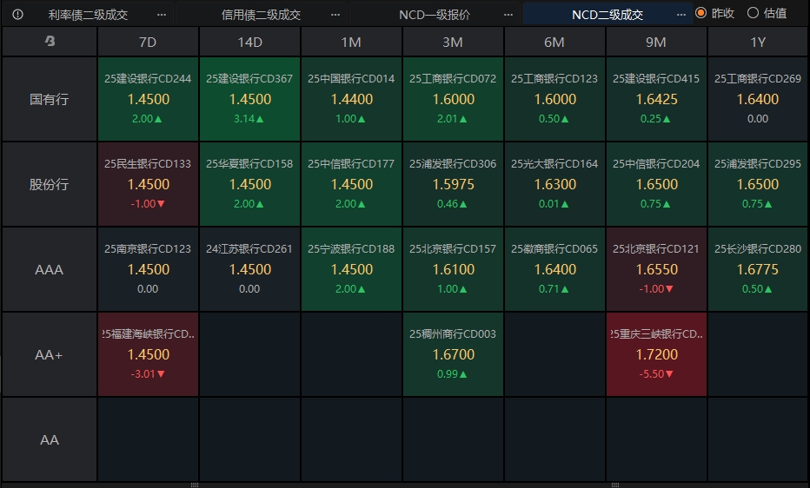Open more options for 信用债二级成交 tab
The width and height of the screenshot is (810, 488).
pyautogui.click(x=335, y=15)
